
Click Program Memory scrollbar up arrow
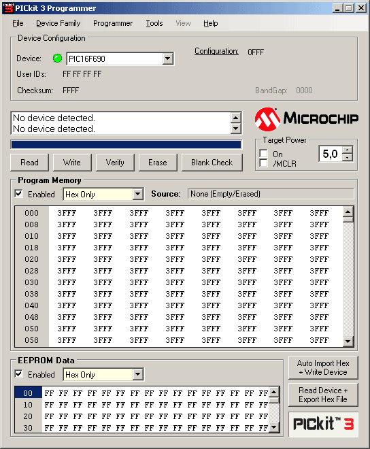[348, 212]
